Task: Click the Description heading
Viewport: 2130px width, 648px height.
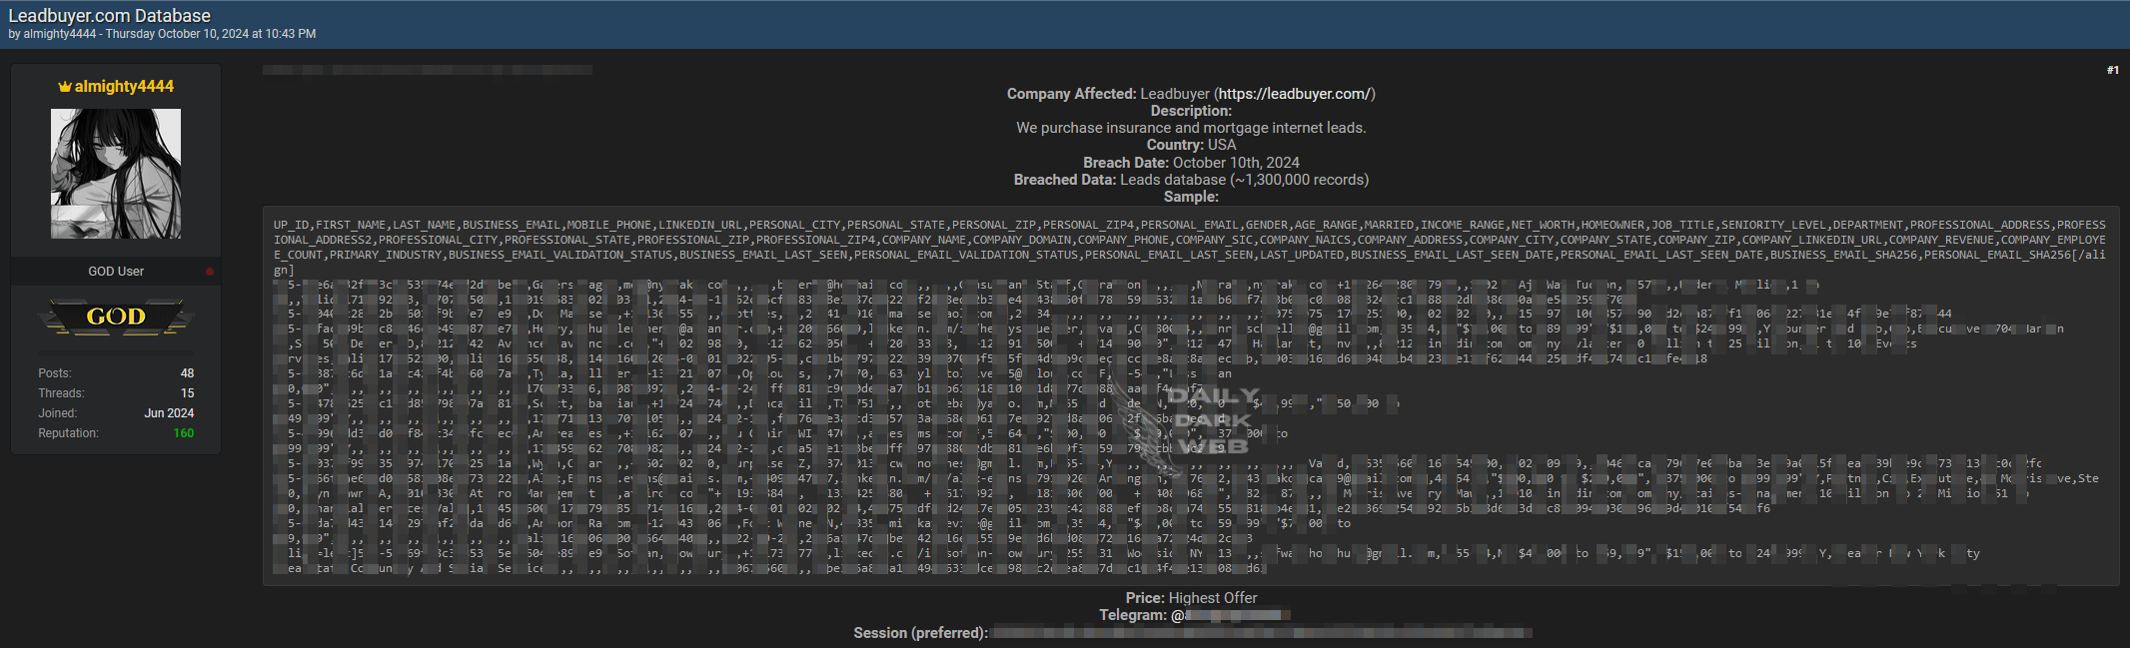Action: point(1191,111)
